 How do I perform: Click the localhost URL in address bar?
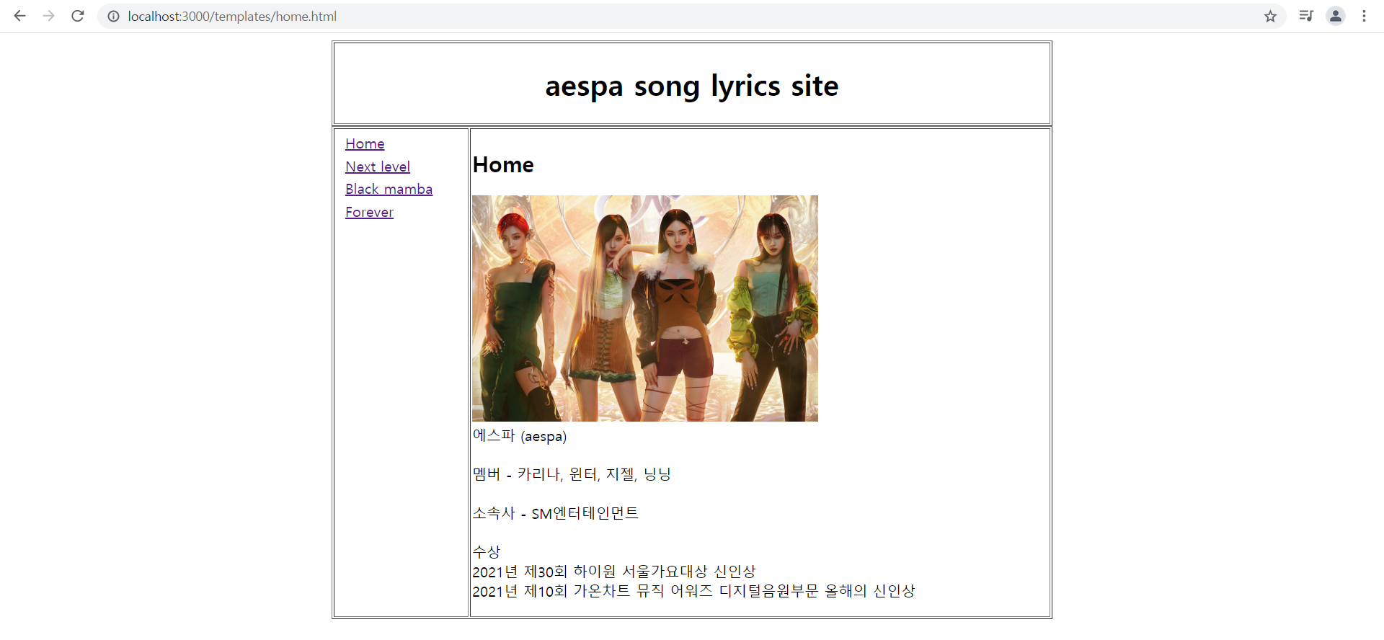(232, 16)
